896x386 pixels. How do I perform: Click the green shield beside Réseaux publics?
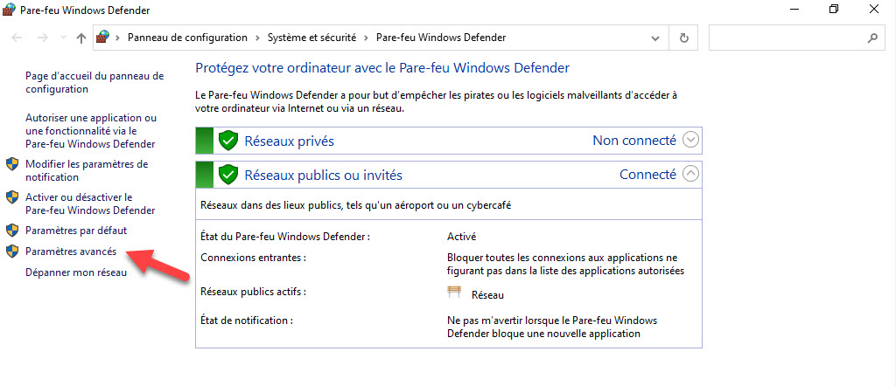[x=228, y=175]
